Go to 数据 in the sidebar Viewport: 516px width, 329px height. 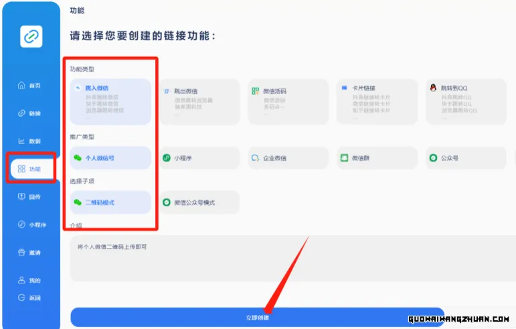click(35, 141)
